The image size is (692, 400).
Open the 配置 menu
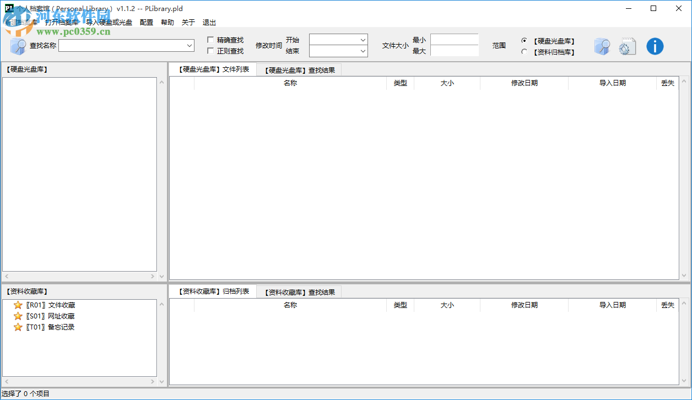[x=146, y=22]
